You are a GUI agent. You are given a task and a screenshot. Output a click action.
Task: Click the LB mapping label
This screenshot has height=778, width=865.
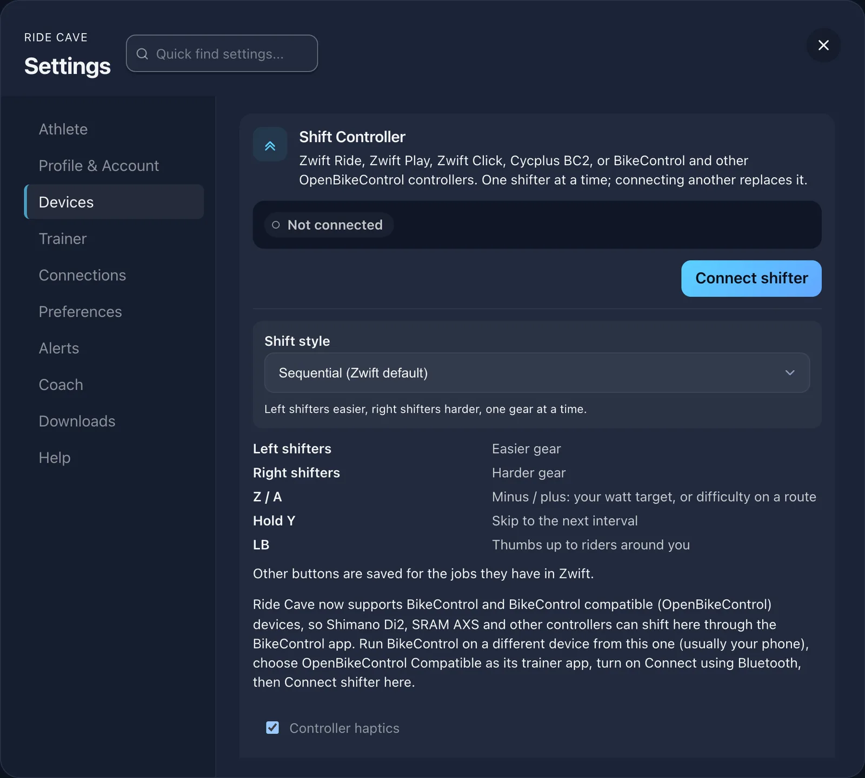pyautogui.click(x=261, y=545)
